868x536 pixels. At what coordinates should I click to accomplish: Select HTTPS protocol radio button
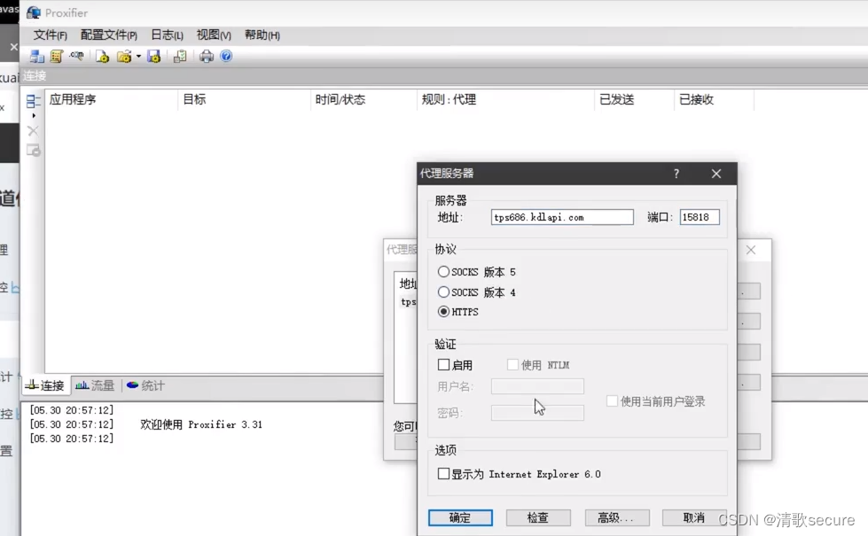(x=443, y=312)
